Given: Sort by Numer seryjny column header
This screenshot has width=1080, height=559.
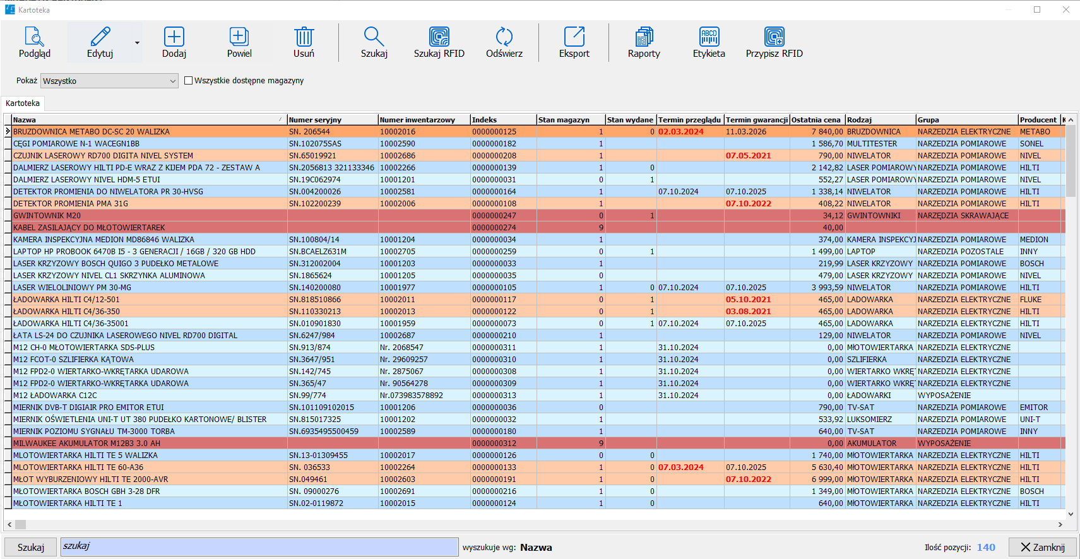Looking at the screenshot, I should [331, 120].
